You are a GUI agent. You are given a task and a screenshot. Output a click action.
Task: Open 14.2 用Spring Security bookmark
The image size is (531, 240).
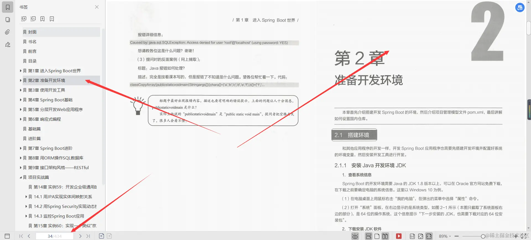tap(64, 206)
